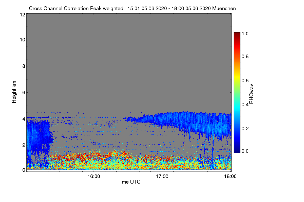Screen dimensions: 304x202
Task: Click the '16:00' time tick label
Action: coord(94,176)
